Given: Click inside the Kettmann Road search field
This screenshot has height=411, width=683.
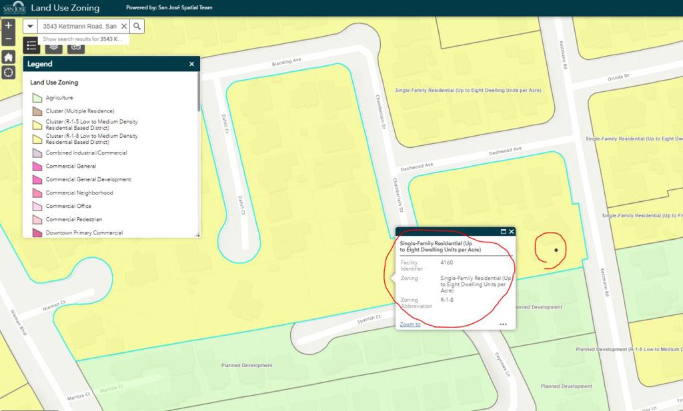Looking at the screenshot, I should 79,26.
